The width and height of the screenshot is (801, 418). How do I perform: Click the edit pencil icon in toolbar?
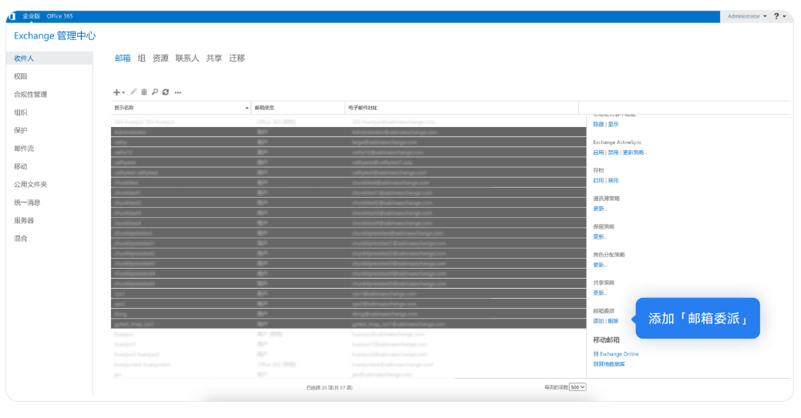(133, 92)
